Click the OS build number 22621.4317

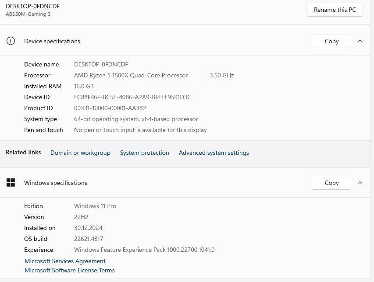coord(89,239)
